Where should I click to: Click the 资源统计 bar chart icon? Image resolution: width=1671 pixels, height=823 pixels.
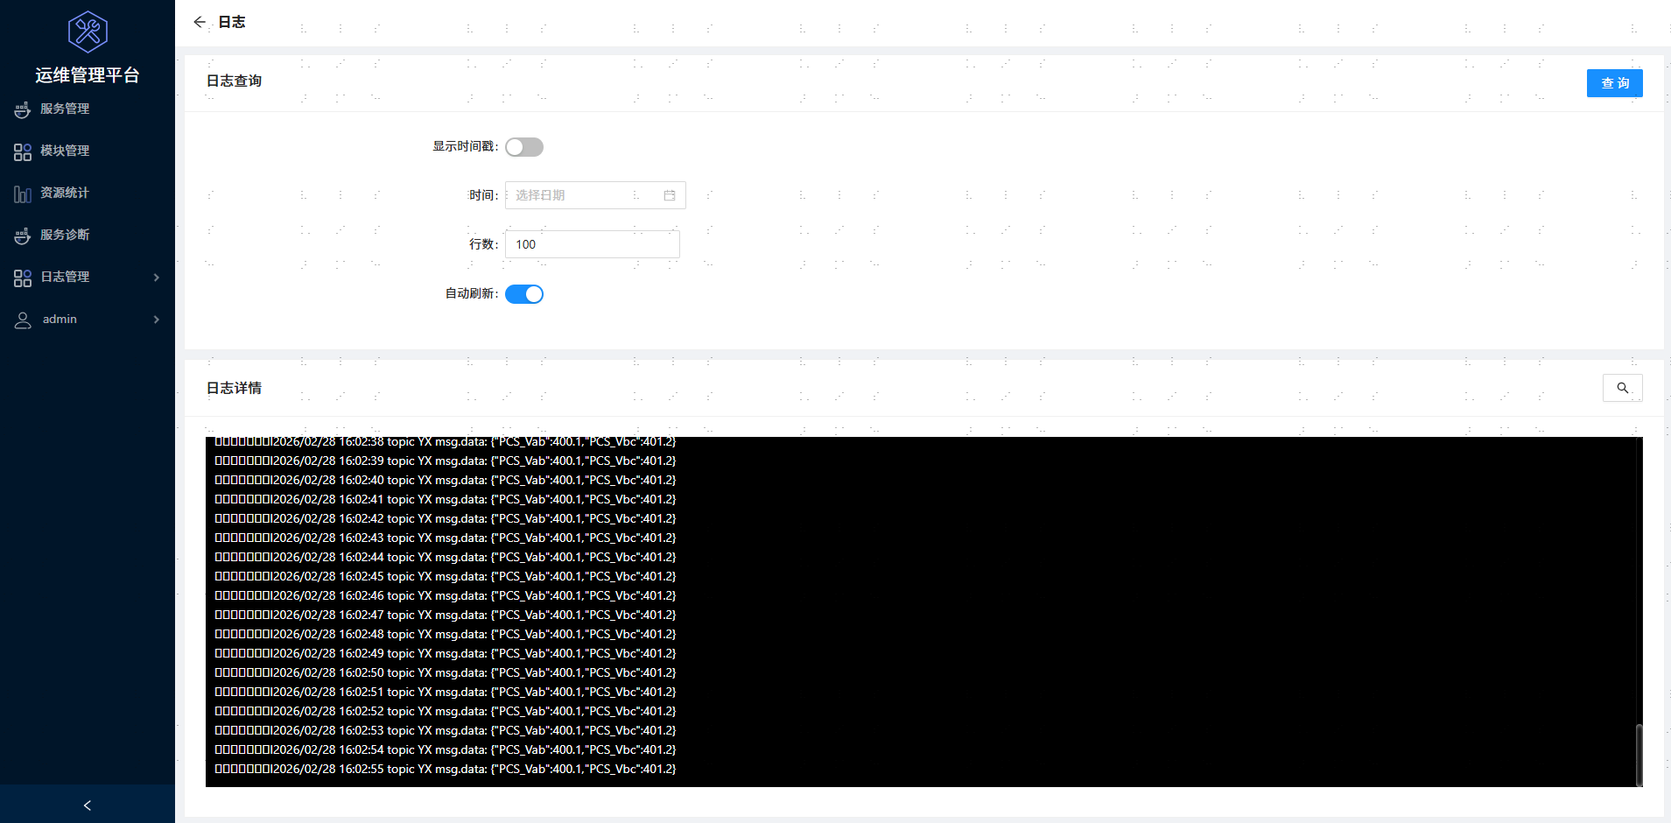coord(23,193)
